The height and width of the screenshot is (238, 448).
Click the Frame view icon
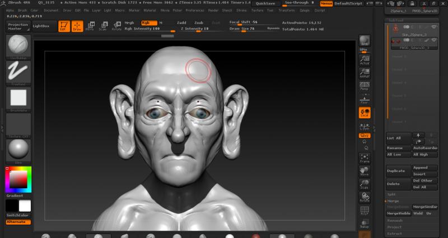365,157
